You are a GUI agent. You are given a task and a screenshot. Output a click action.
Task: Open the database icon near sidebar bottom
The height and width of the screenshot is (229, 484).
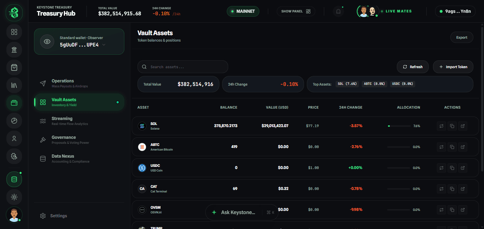click(x=14, y=179)
